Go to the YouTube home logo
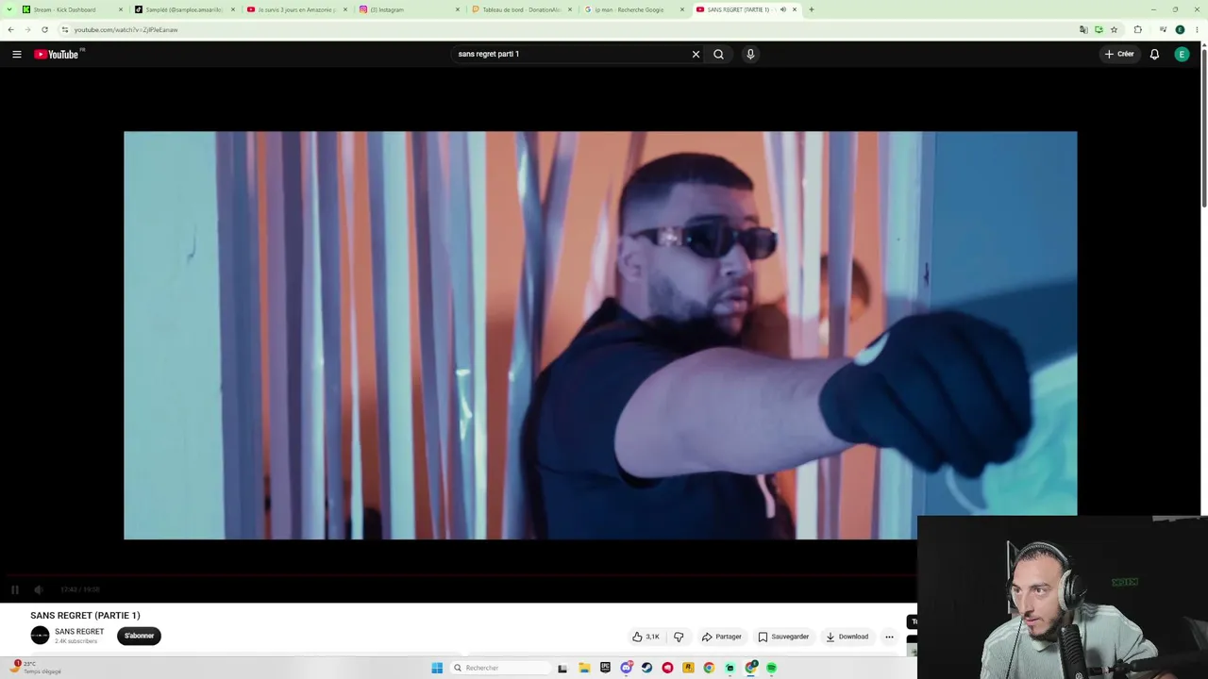Screen dimensions: 1208x679 [59, 55]
